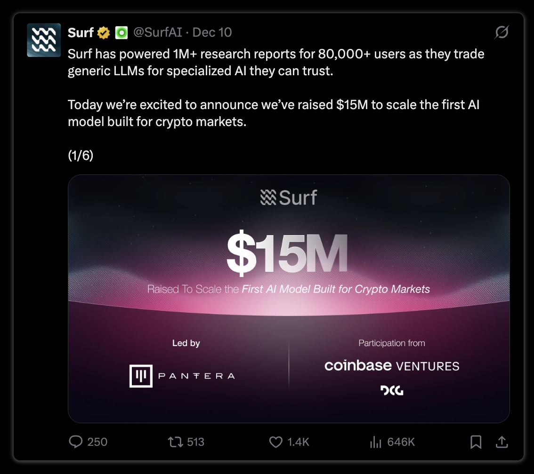This screenshot has width=534, height=474.
Task: Repost this tweet with retweet icon
Action: click(x=175, y=442)
